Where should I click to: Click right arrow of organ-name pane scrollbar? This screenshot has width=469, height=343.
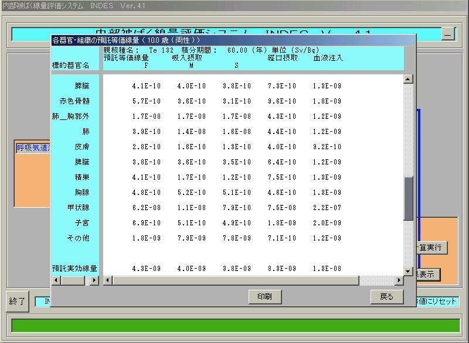pos(94,281)
